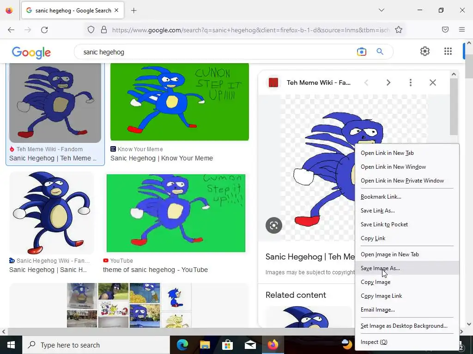Click theme of sanic hegehog - YouTube link
This screenshot has height=354, width=473.
155,270
